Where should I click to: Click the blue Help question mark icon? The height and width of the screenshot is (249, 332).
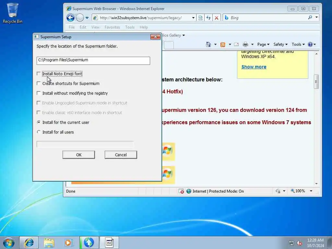coord(310,44)
